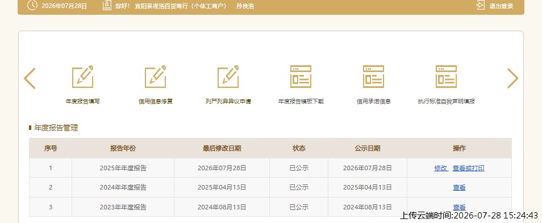Click the 公示日期 column header
This screenshot has width=542, height=223.
(368, 149)
